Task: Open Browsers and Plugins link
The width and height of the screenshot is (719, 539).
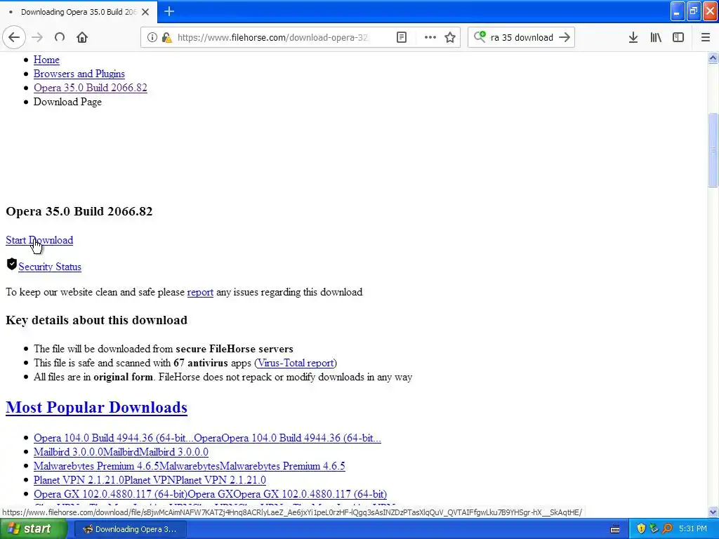Action: (x=79, y=74)
